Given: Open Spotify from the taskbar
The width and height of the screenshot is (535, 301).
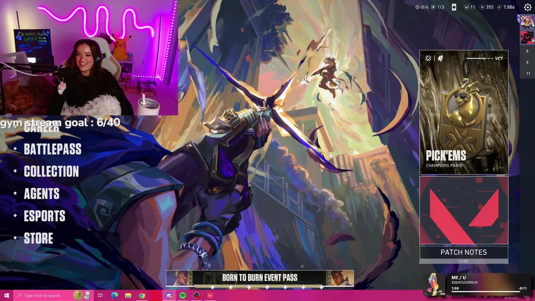Looking at the screenshot, I should (x=183, y=296).
